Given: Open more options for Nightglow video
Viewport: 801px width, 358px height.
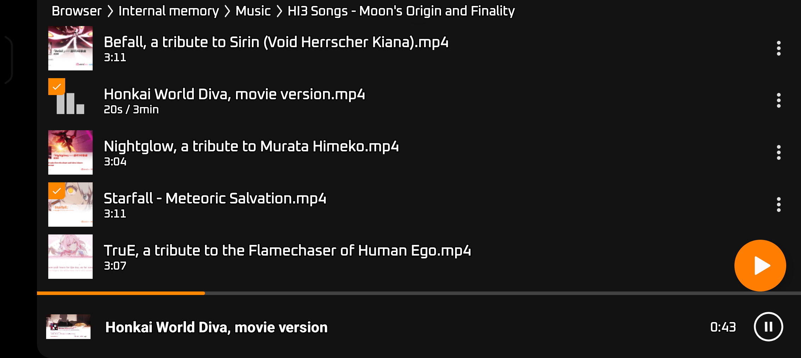Looking at the screenshot, I should tap(778, 152).
